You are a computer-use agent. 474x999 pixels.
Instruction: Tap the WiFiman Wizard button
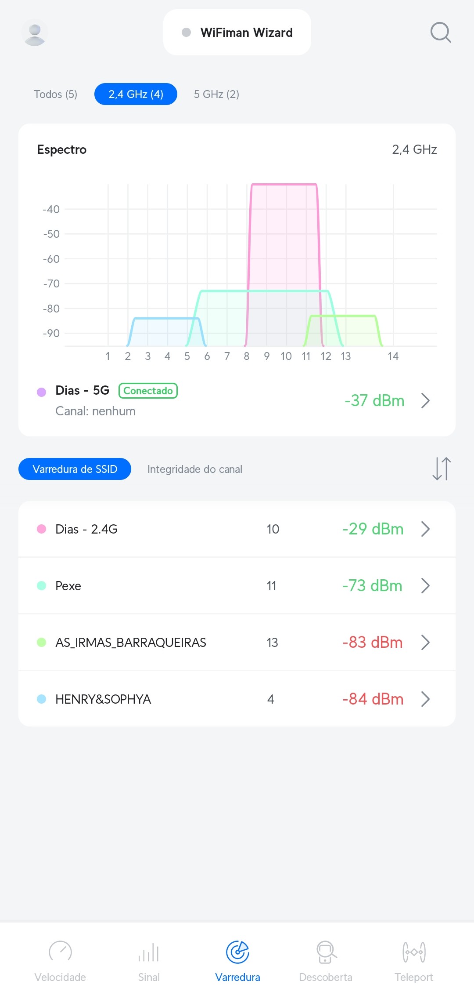click(x=237, y=33)
